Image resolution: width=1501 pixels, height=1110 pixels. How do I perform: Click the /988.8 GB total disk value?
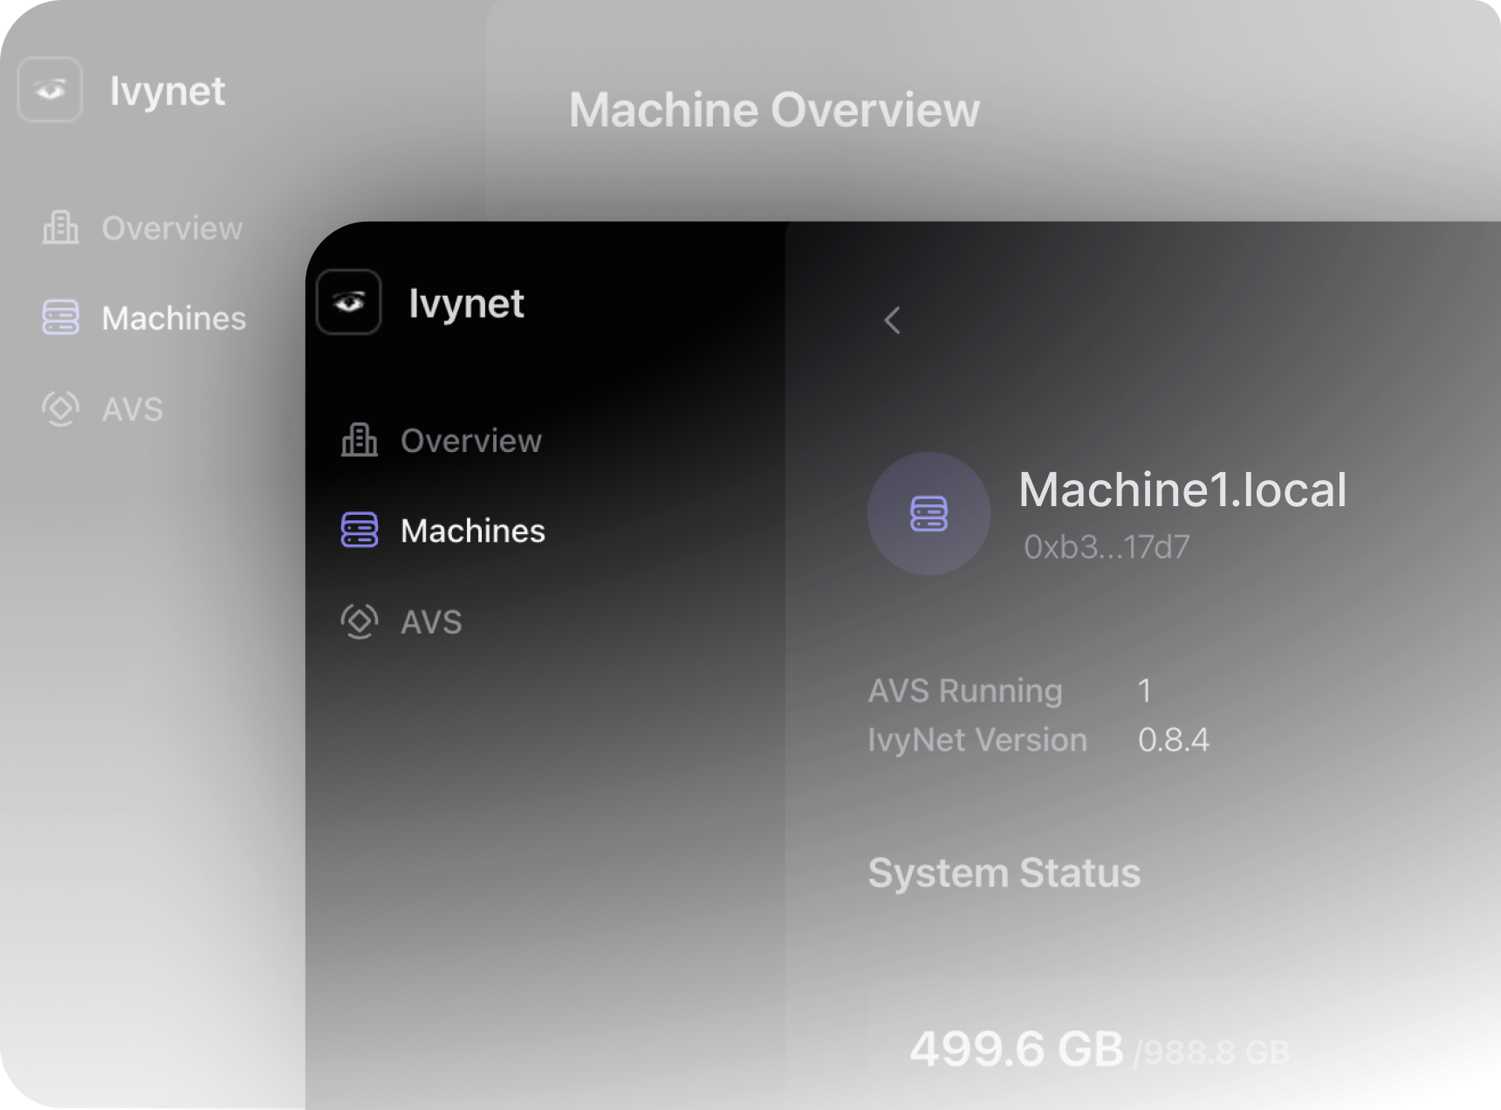pos(1211,1052)
